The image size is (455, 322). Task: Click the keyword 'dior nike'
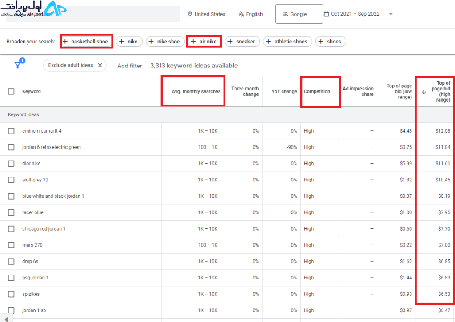coord(32,164)
